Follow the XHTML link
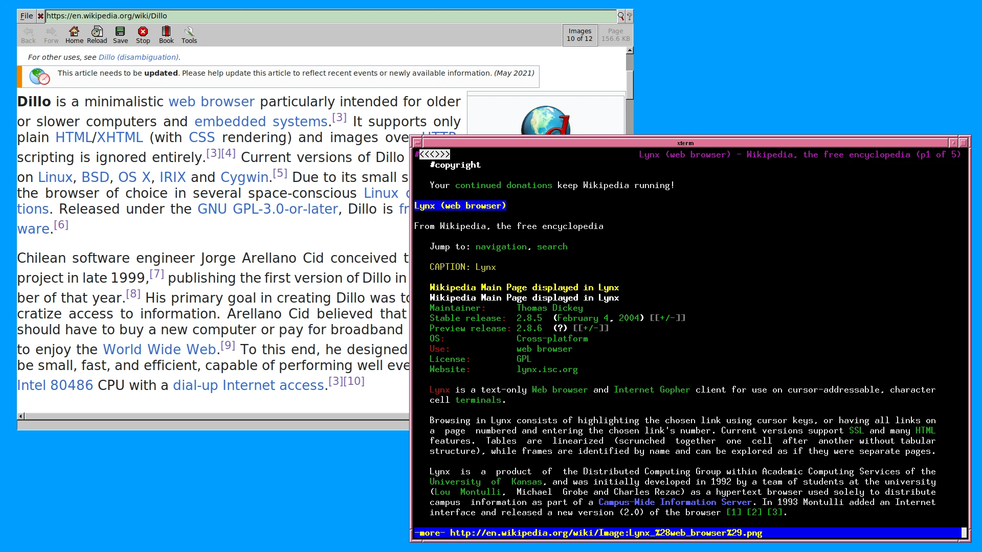 pyautogui.click(x=120, y=137)
